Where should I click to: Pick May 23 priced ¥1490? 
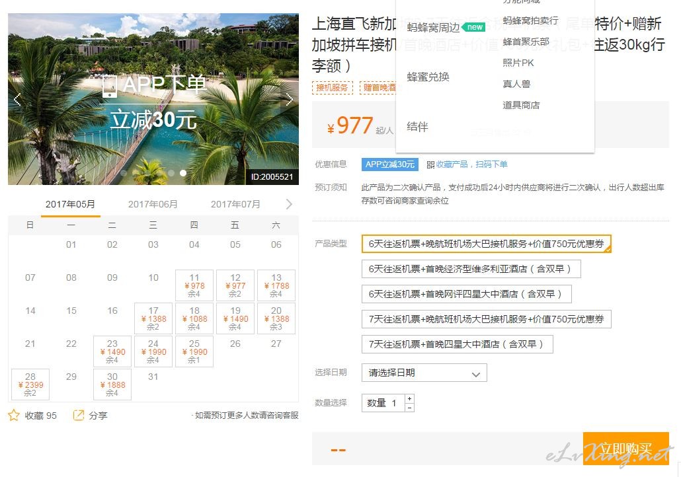(112, 351)
